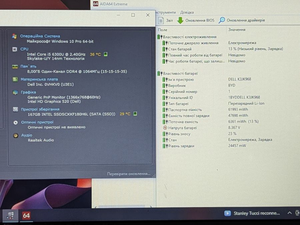300x225 pixels.
Task: Minimize the Speccy window
Action: (118, 15)
